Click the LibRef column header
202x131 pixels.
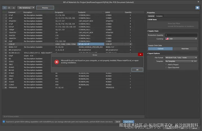114,12
